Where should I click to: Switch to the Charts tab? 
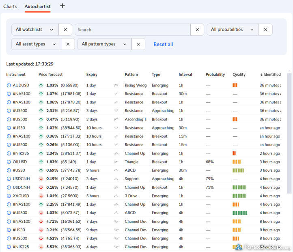10,6
